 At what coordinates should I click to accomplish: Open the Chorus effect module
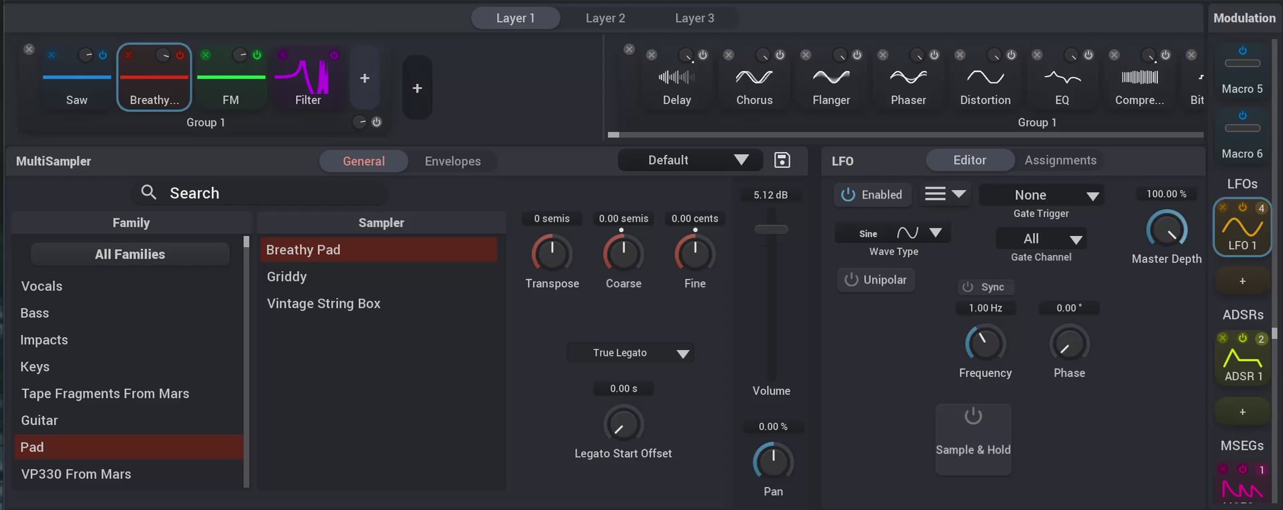754,78
